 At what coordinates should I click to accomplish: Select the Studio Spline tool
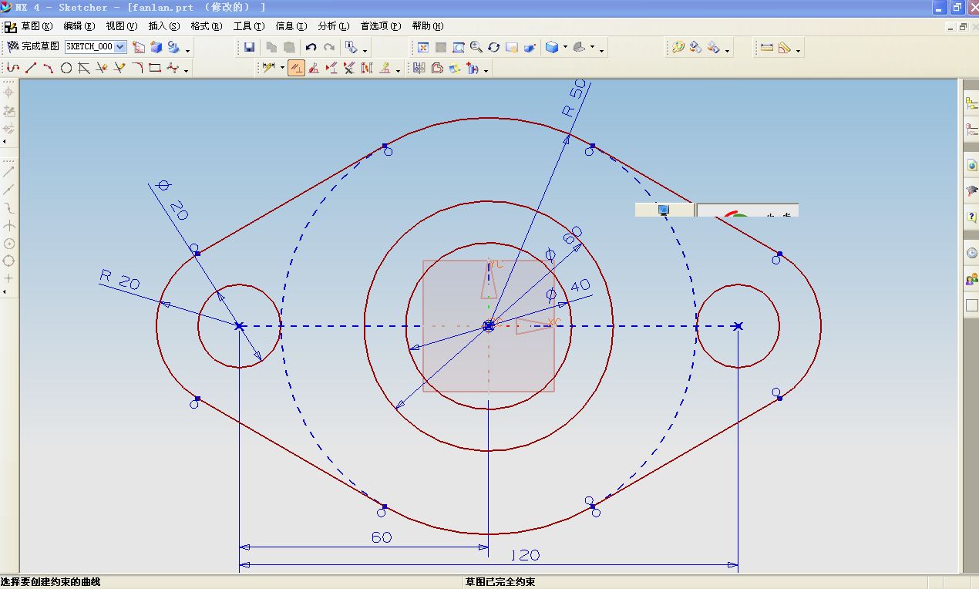click(x=173, y=68)
